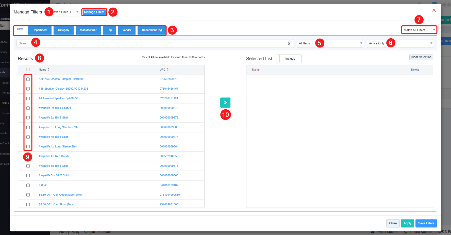Expand the All Items dropdown
The image size is (451, 235).
pos(330,43)
